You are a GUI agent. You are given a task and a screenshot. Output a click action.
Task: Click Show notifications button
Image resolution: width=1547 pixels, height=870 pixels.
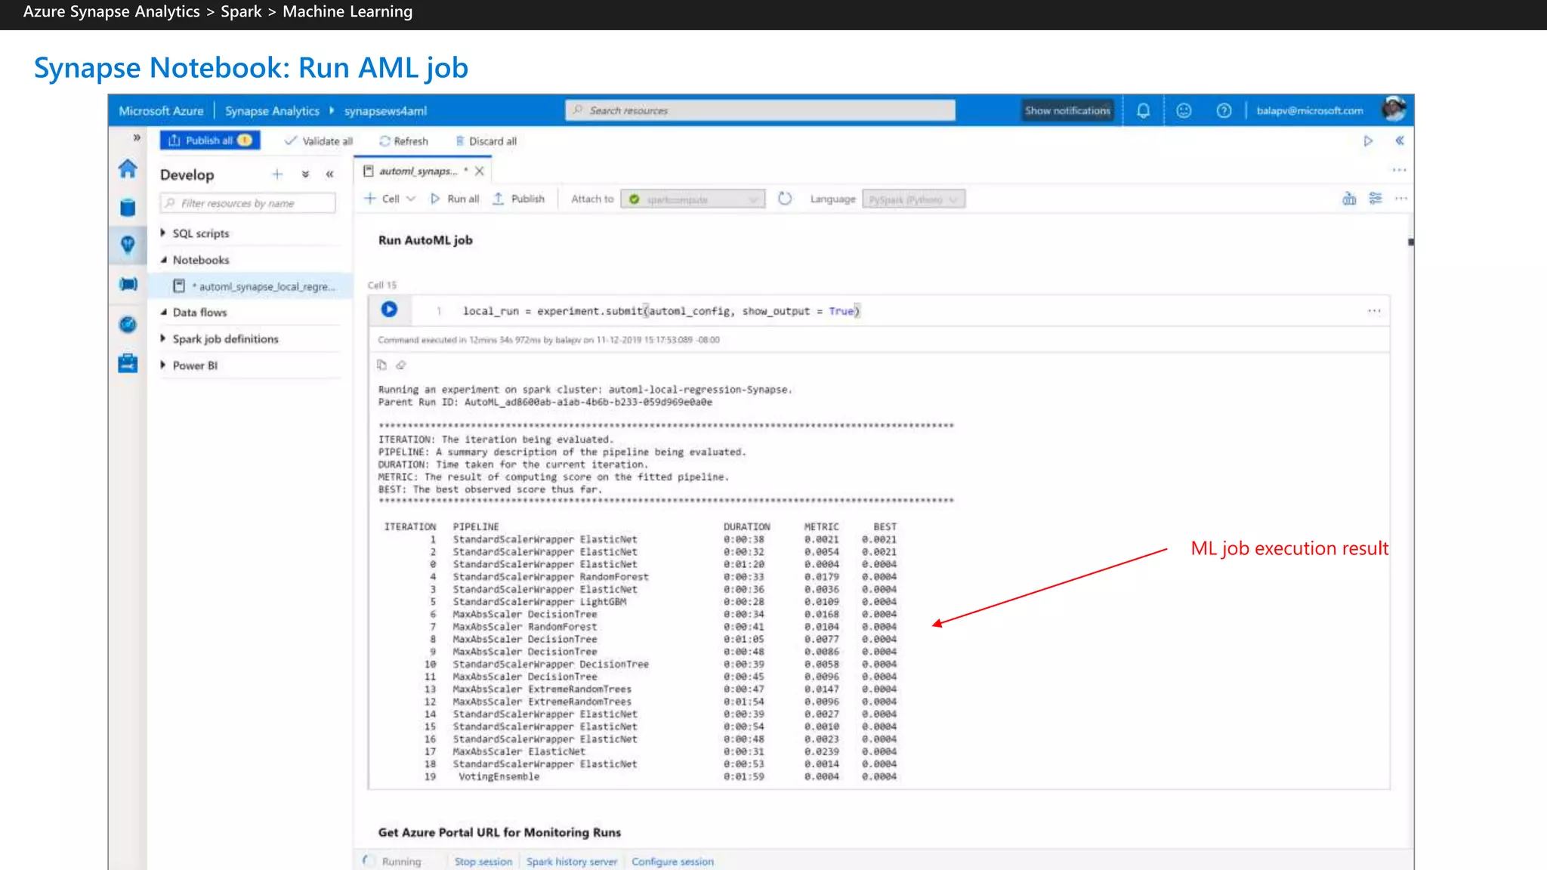point(1067,110)
